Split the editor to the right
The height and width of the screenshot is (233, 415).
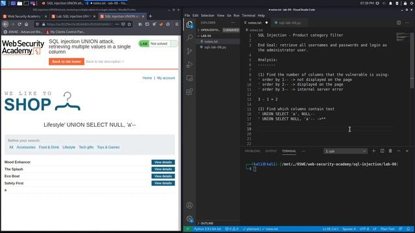tap(399, 23)
